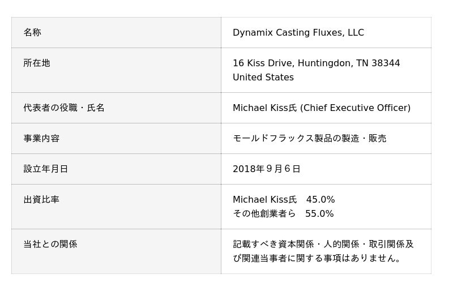Image resolution: width=453 pixels, height=291 pixels.
Task: Click the その他創業者ら text
Action: coord(264,214)
